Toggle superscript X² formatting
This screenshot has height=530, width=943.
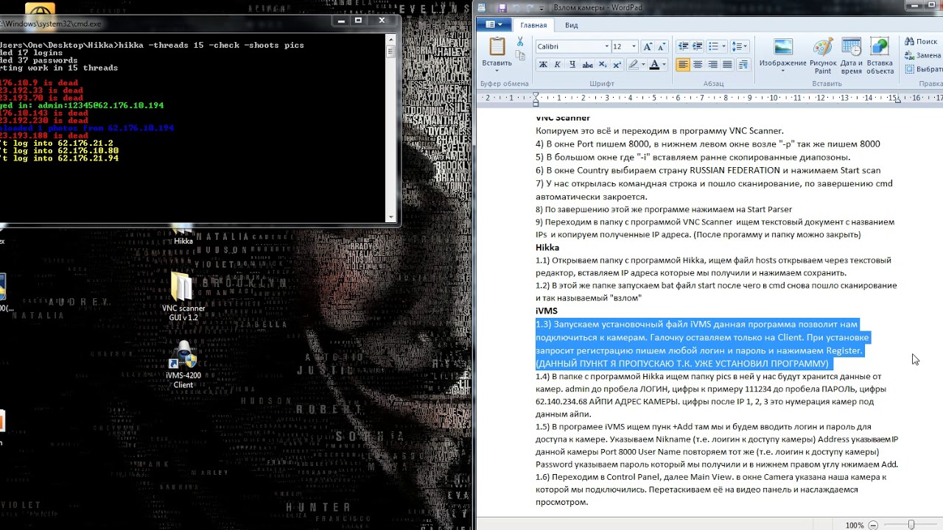616,65
